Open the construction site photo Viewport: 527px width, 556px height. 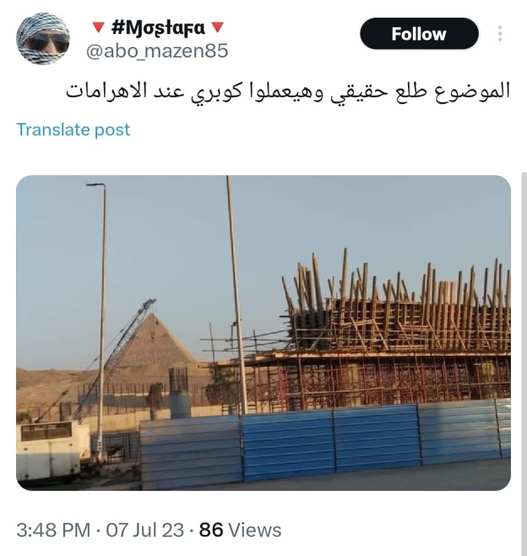click(x=263, y=333)
